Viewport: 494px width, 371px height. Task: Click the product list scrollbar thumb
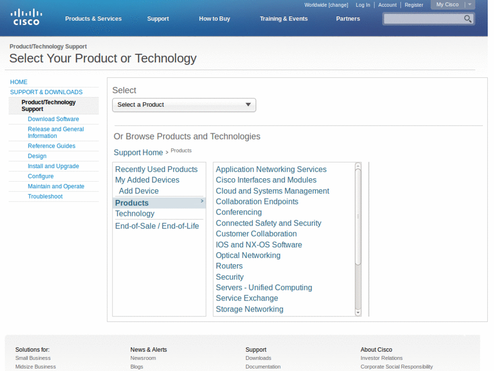tap(358, 217)
